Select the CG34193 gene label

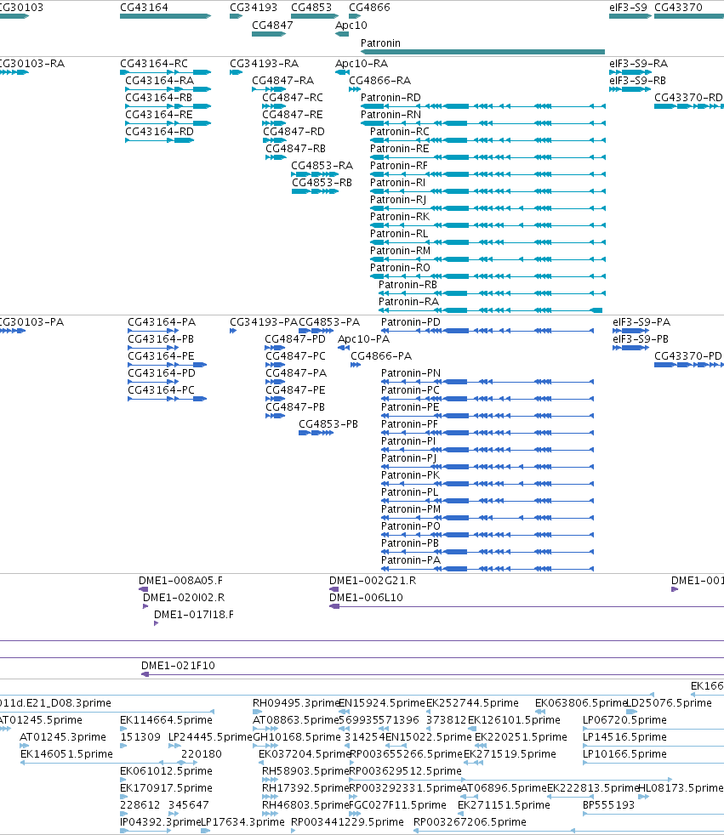(254, 8)
